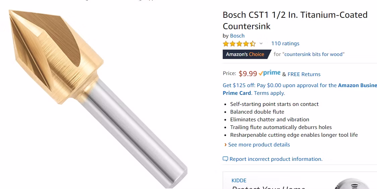Click the Prime logo beside the price

pos(270,73)
